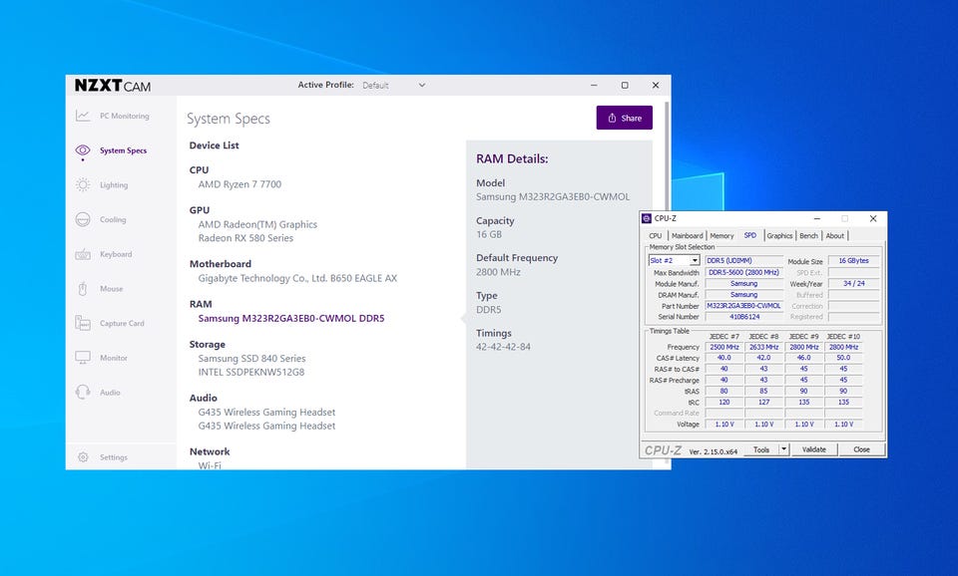The image size is (958, 576).
Task: Close the CPU-Z window
Action: click(873, 218)
